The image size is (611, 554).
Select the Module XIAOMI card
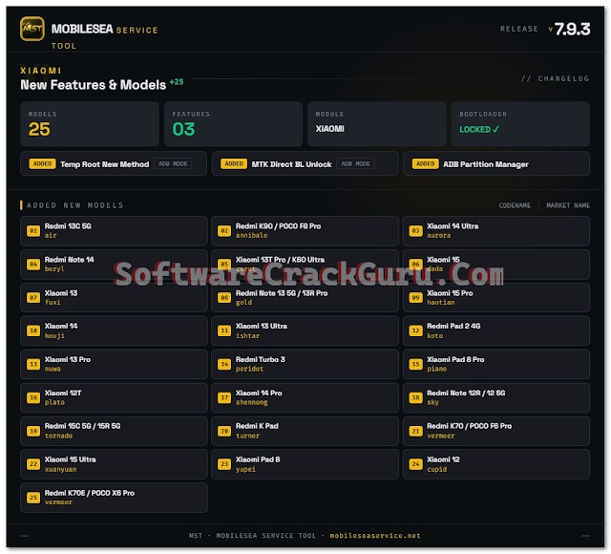point(377,124)
